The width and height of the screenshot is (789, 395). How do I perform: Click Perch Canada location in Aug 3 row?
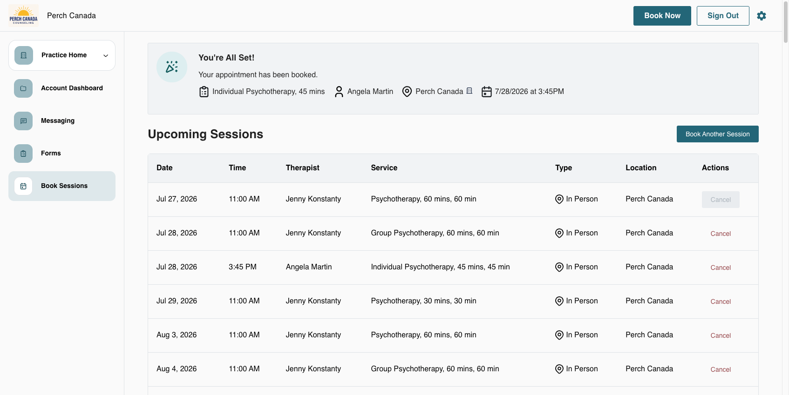point(649,335)
